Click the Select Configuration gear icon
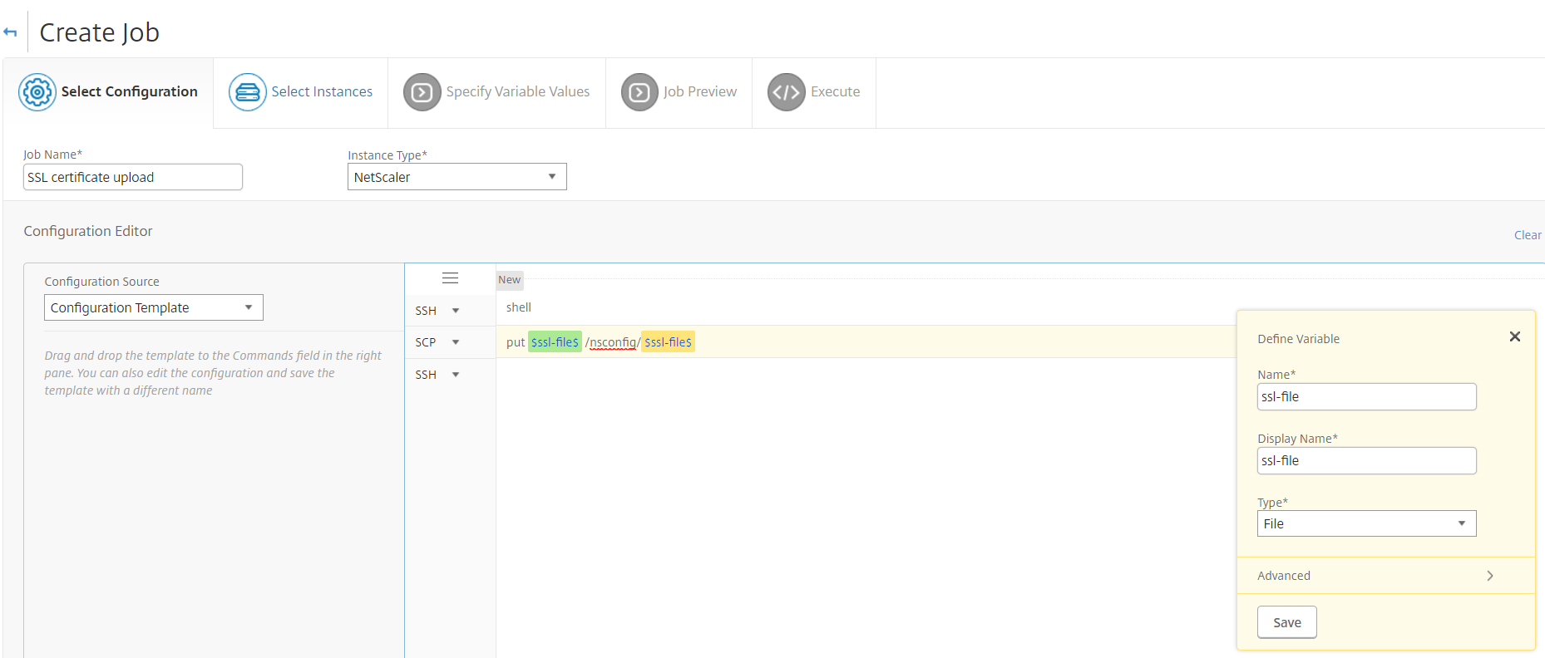The width and height of the screenshot is (1545, 658). [37, 92]
